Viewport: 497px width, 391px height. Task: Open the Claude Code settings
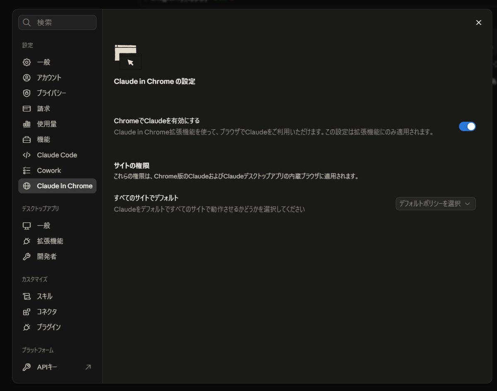57,155
